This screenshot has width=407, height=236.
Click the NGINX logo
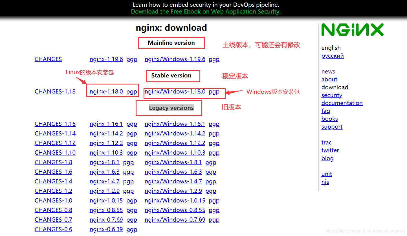pos(353,30)
